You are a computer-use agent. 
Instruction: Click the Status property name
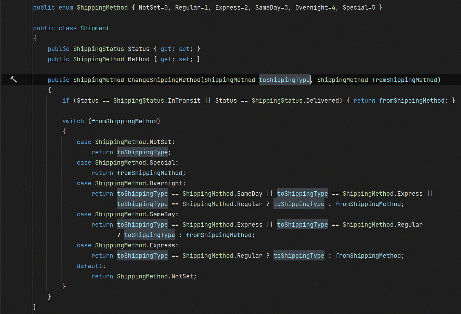139,49
